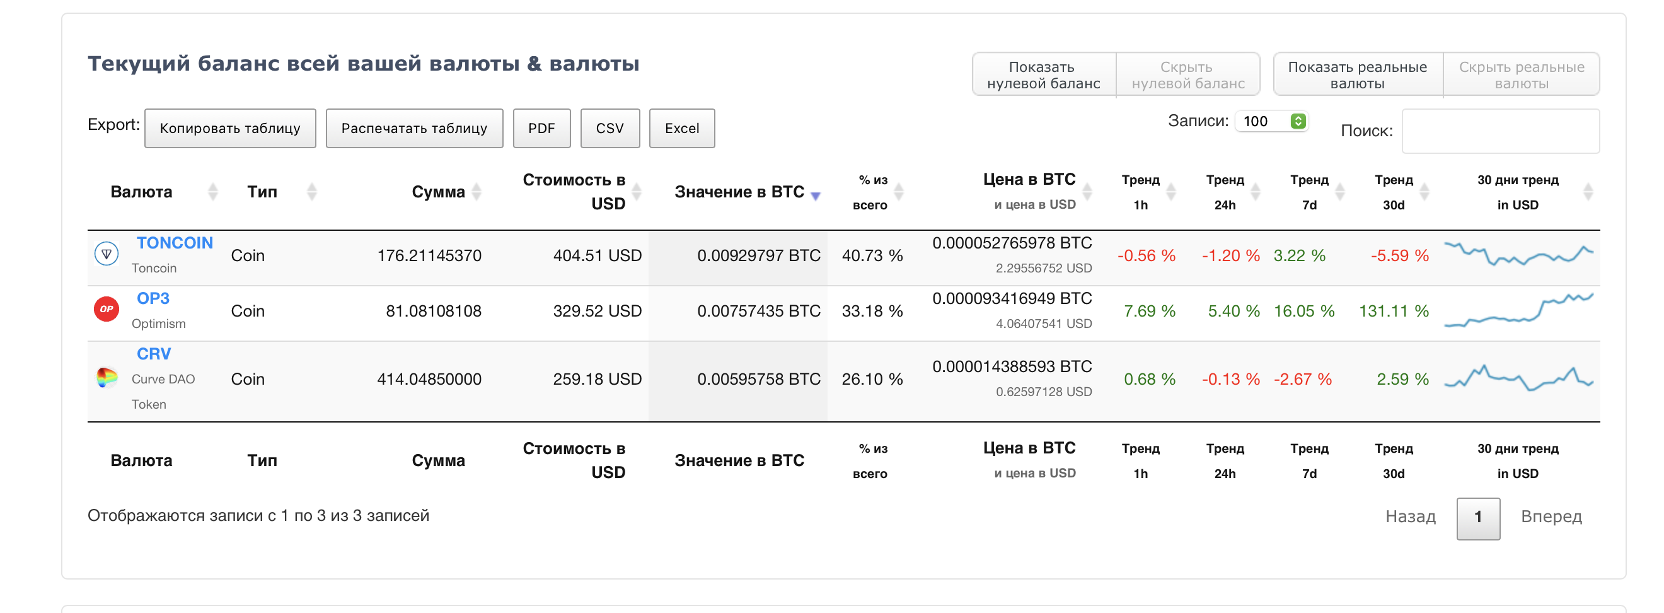
Task: Sort by Сумма column arrows
Action: point(477,191)
